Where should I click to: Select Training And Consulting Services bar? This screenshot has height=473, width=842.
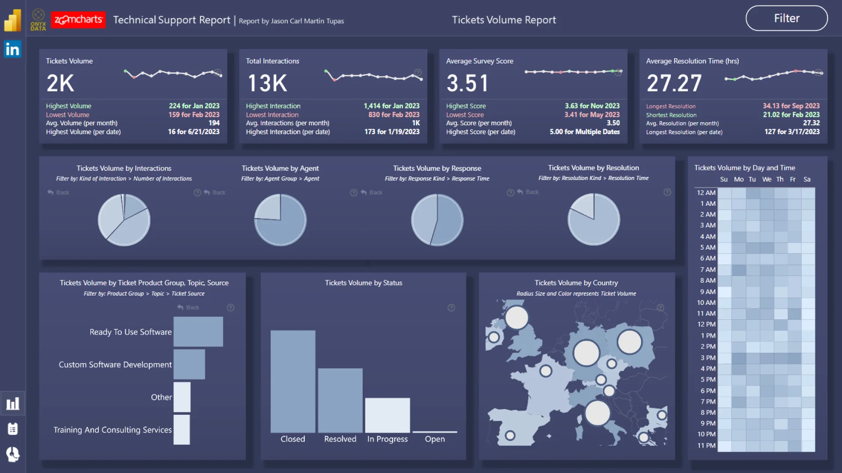tap(182, 430)
